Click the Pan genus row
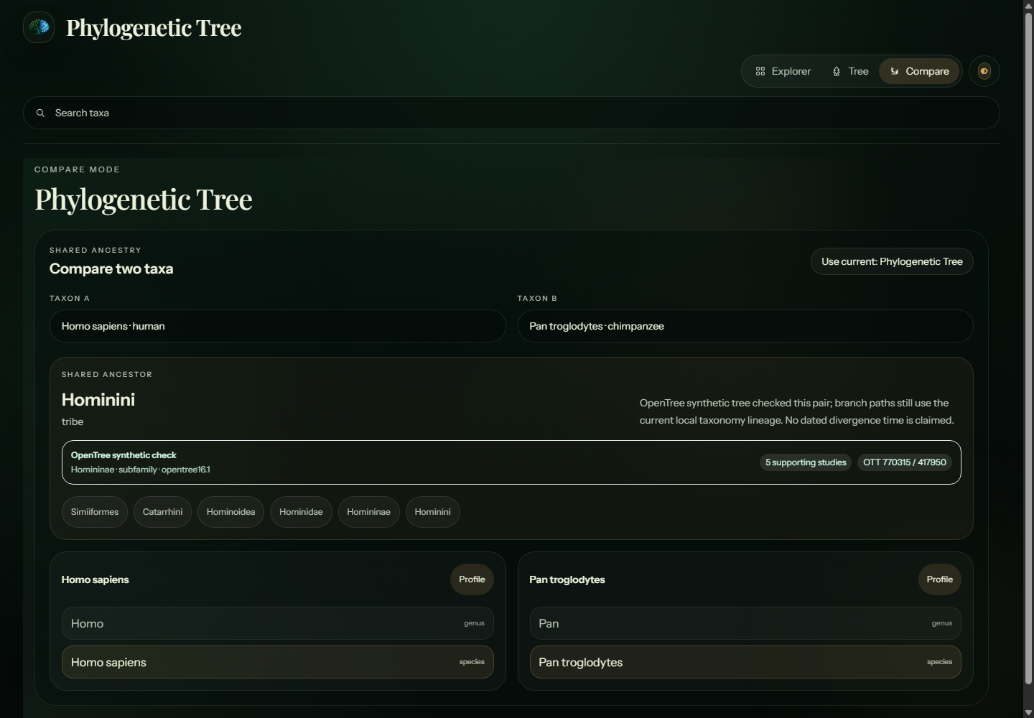This screenshot has width=1034, height=718. (x=745, y=623)
